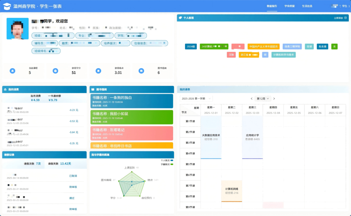The height and width of the screenshot is (216, 351).
Task: Click the 我的消费 panel header icon
Action: pyautogui.click(x=5, y=89)
